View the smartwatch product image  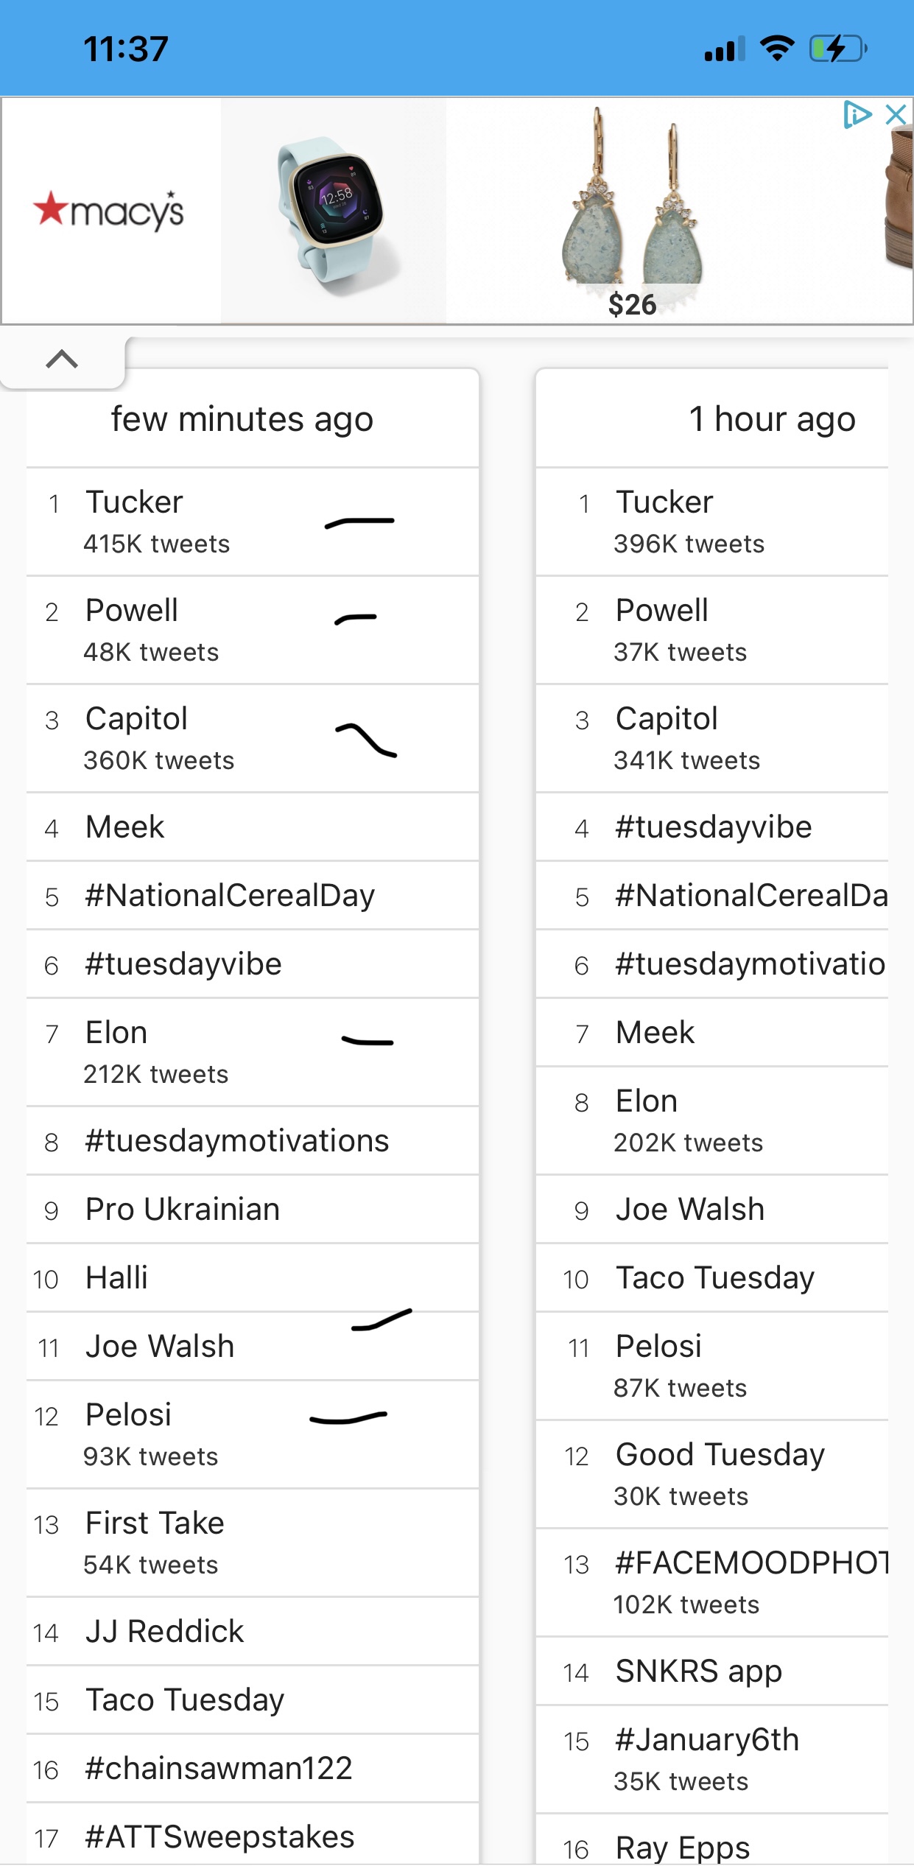point(334,211)
